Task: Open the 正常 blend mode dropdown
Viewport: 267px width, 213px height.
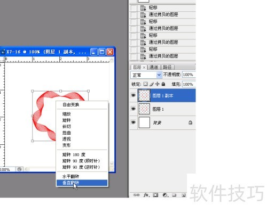Action: 146,75
